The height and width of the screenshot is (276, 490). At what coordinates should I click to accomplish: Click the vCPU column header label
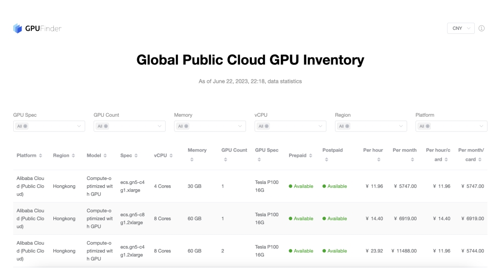coord(160,155)
